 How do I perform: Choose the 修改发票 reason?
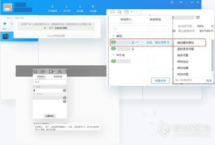click(183, 68)
